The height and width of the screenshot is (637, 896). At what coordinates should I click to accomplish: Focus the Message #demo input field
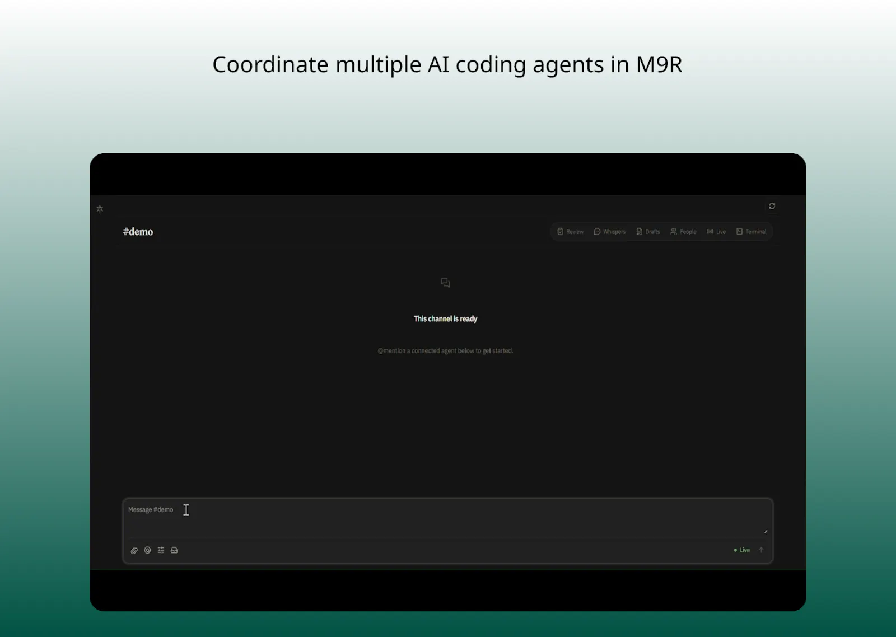[x=447, y=519]
